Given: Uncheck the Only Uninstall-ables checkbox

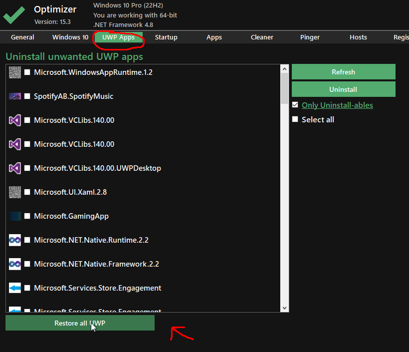Looking at the screenshot, I should pos(295,105).
